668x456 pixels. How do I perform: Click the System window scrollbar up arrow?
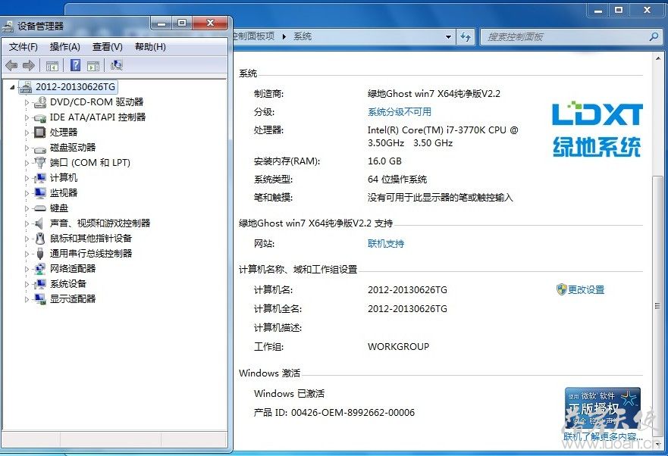point(658,58)
